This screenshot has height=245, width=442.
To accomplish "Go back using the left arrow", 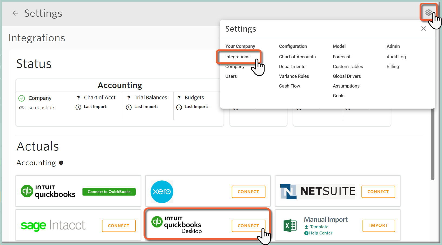I will pos(15,13).
